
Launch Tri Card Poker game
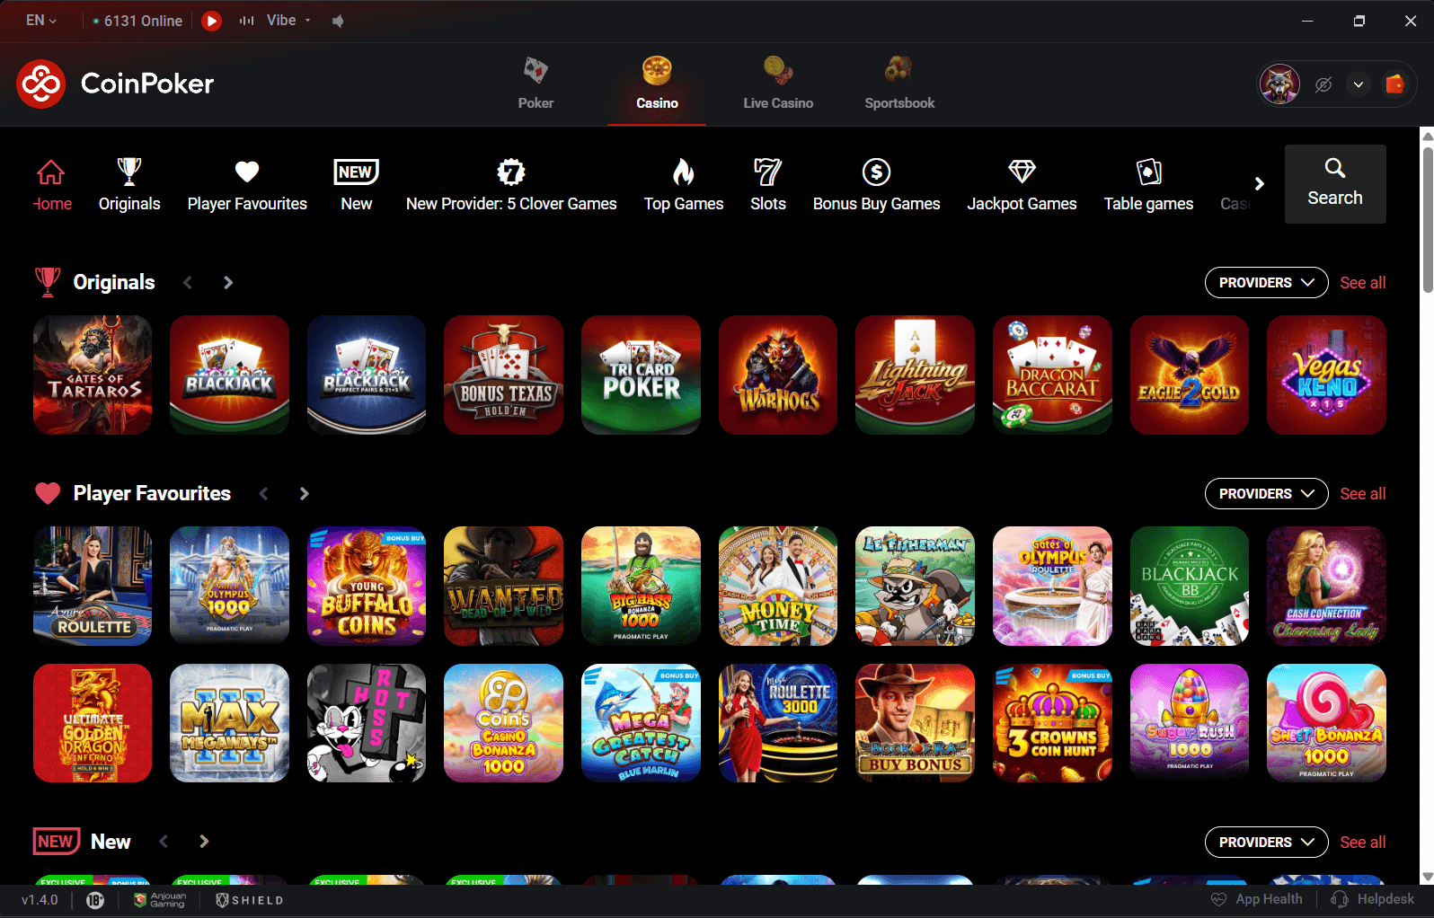(x=641, y=375)
